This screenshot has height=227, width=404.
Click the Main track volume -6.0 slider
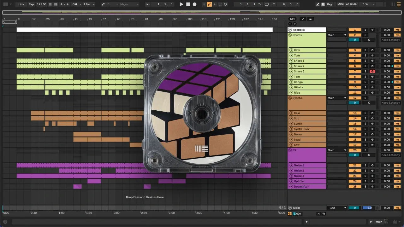369,208
